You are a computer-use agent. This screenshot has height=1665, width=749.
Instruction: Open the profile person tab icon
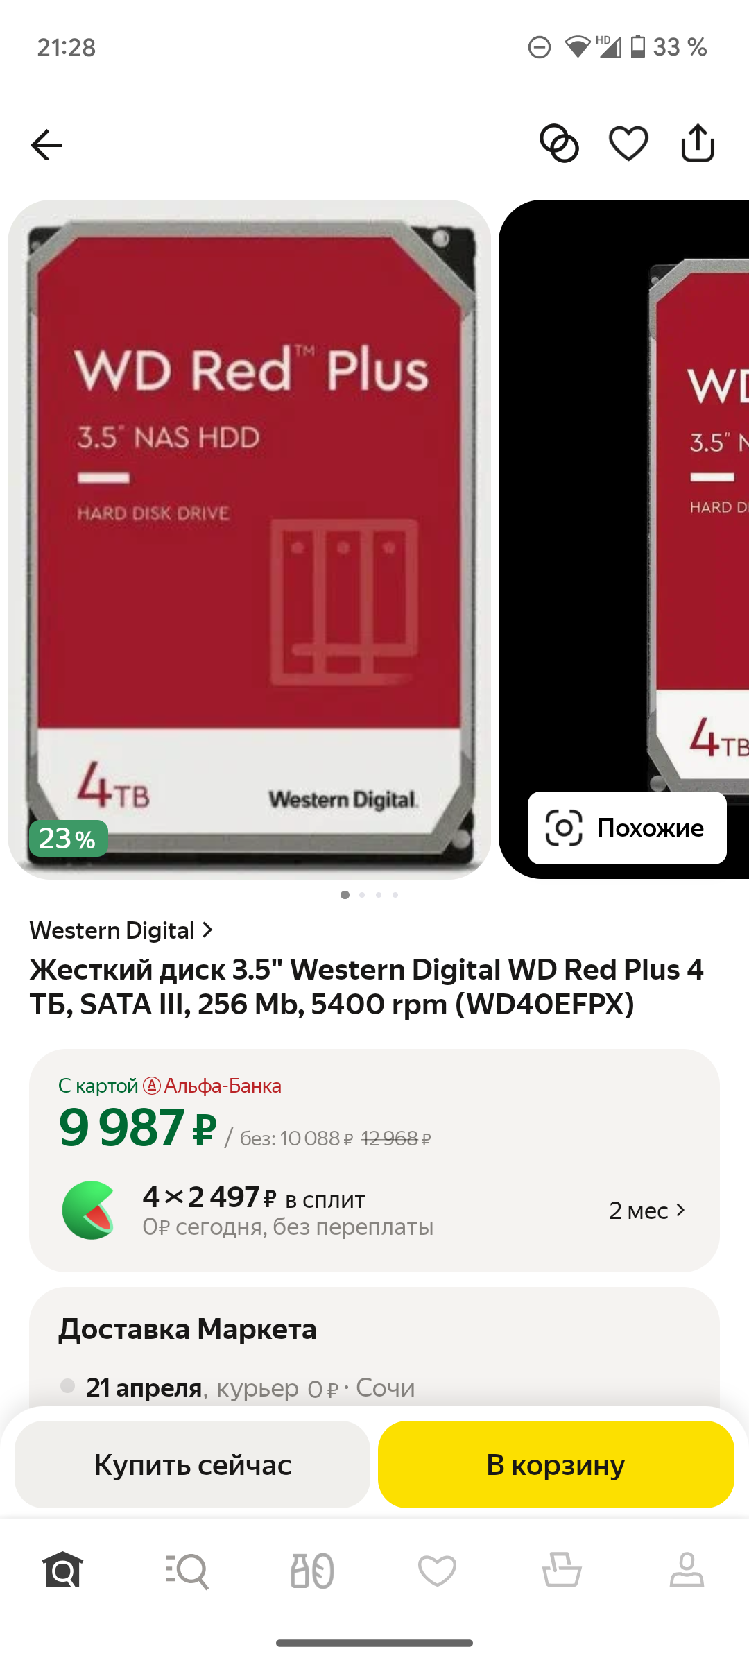687,1570
